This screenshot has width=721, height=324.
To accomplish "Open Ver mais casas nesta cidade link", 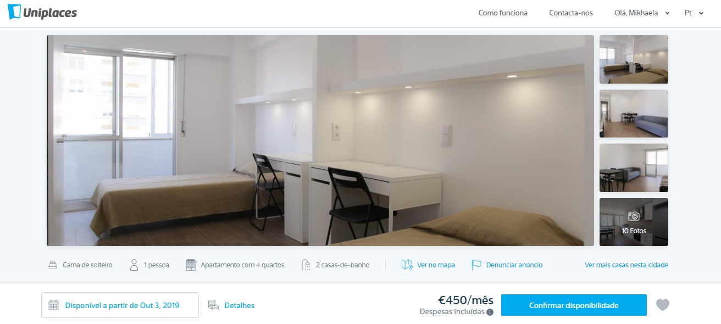I will pyautogui.click(x=626, y=265).
